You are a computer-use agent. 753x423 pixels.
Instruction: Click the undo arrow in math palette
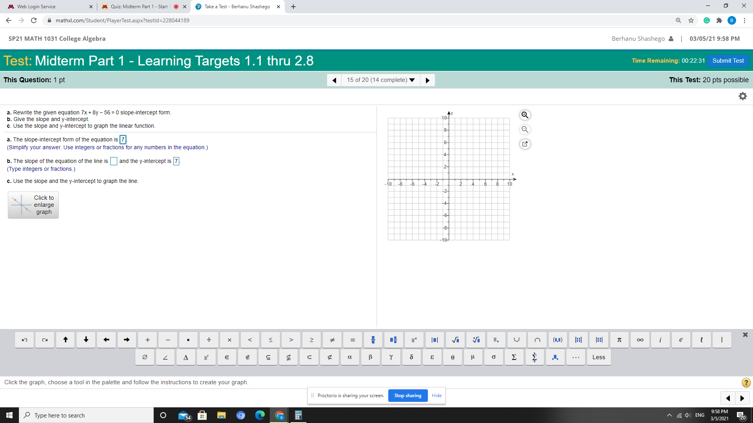(x=24, y=340)
